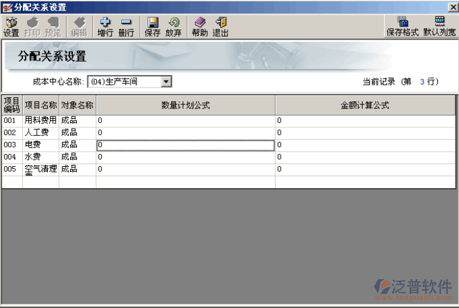Viewport: 459px width, 308px height.
Task: Discard changes with 放弃 icon
Action: click(174, 27)
